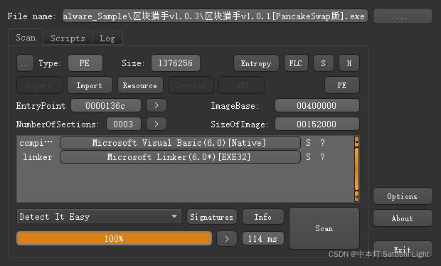The width and height of the screenshot is (441, 266).
Task: Click the ? icon in linker row
Action: coord(323,157)
